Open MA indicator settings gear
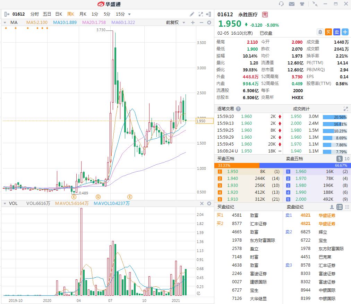Screen dimensions: 351x304 point(209,23)
